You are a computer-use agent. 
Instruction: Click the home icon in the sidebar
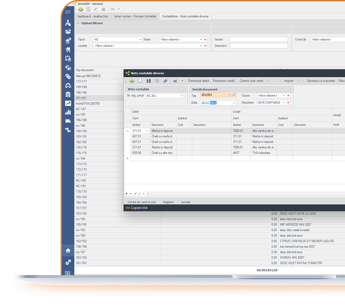[68, 250]
